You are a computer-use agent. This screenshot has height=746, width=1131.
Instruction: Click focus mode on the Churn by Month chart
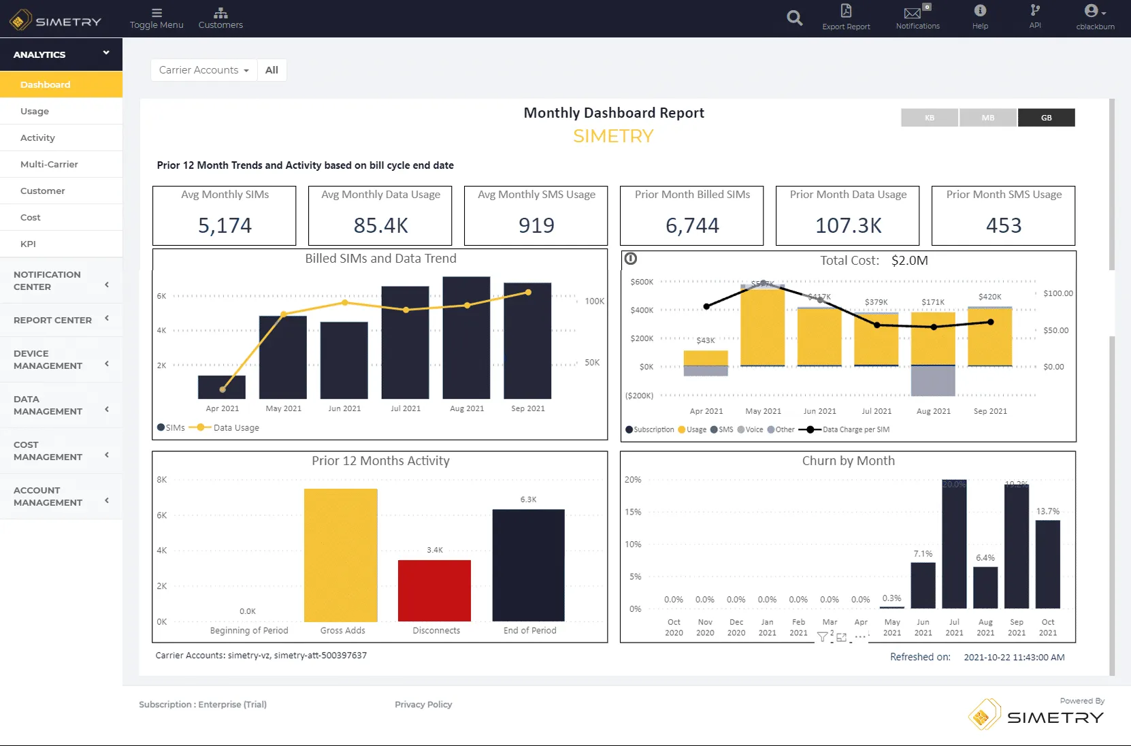(842, 637)
